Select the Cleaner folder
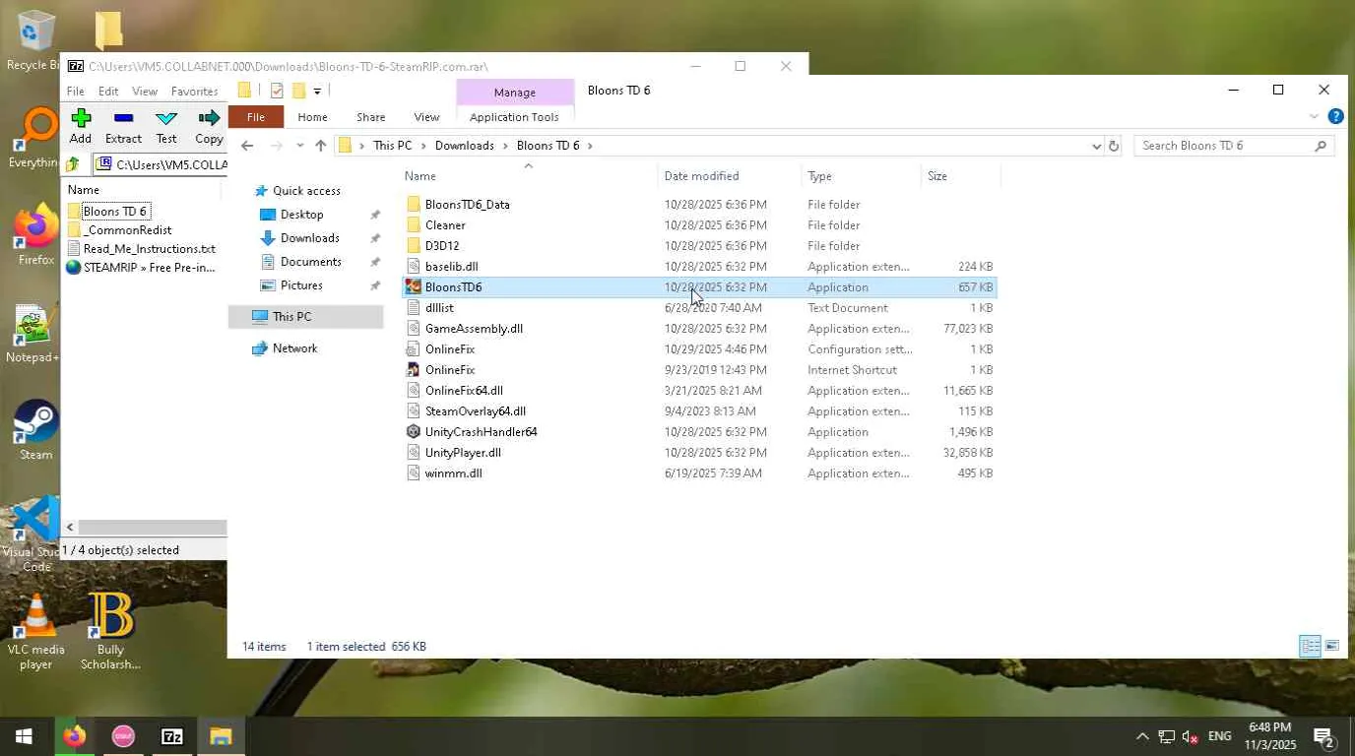The image size is (1355, 756). 699,225
